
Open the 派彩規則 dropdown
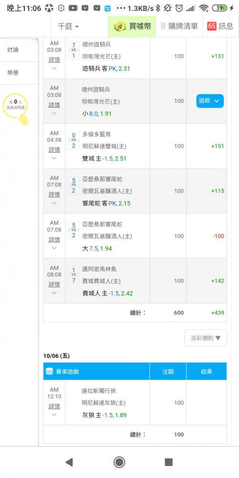point(206,338)
